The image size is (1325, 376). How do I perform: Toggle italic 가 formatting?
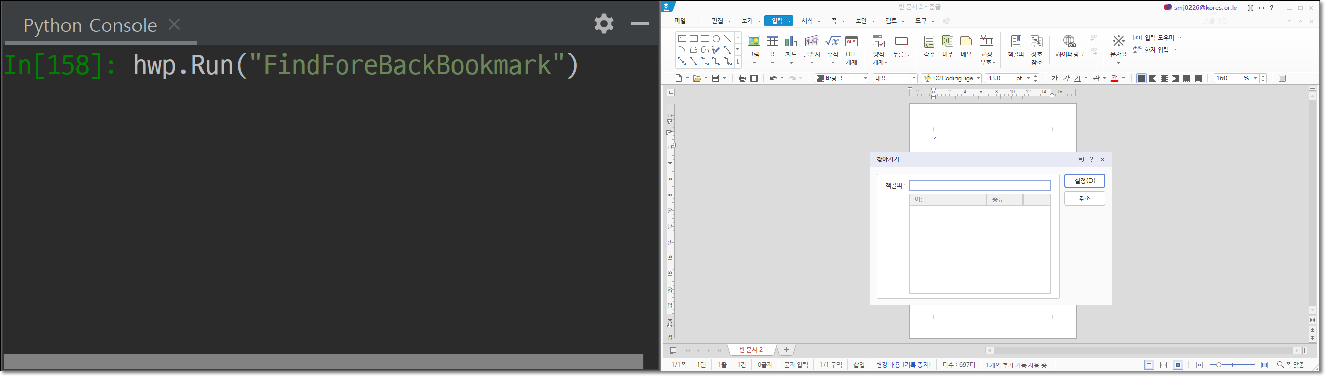click(x=1066, y=78)
